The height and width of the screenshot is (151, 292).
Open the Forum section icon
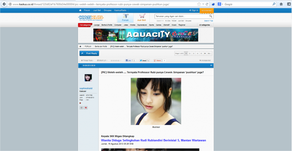[x=125, y=18]
